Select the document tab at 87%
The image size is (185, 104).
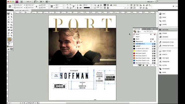point(22,10)
